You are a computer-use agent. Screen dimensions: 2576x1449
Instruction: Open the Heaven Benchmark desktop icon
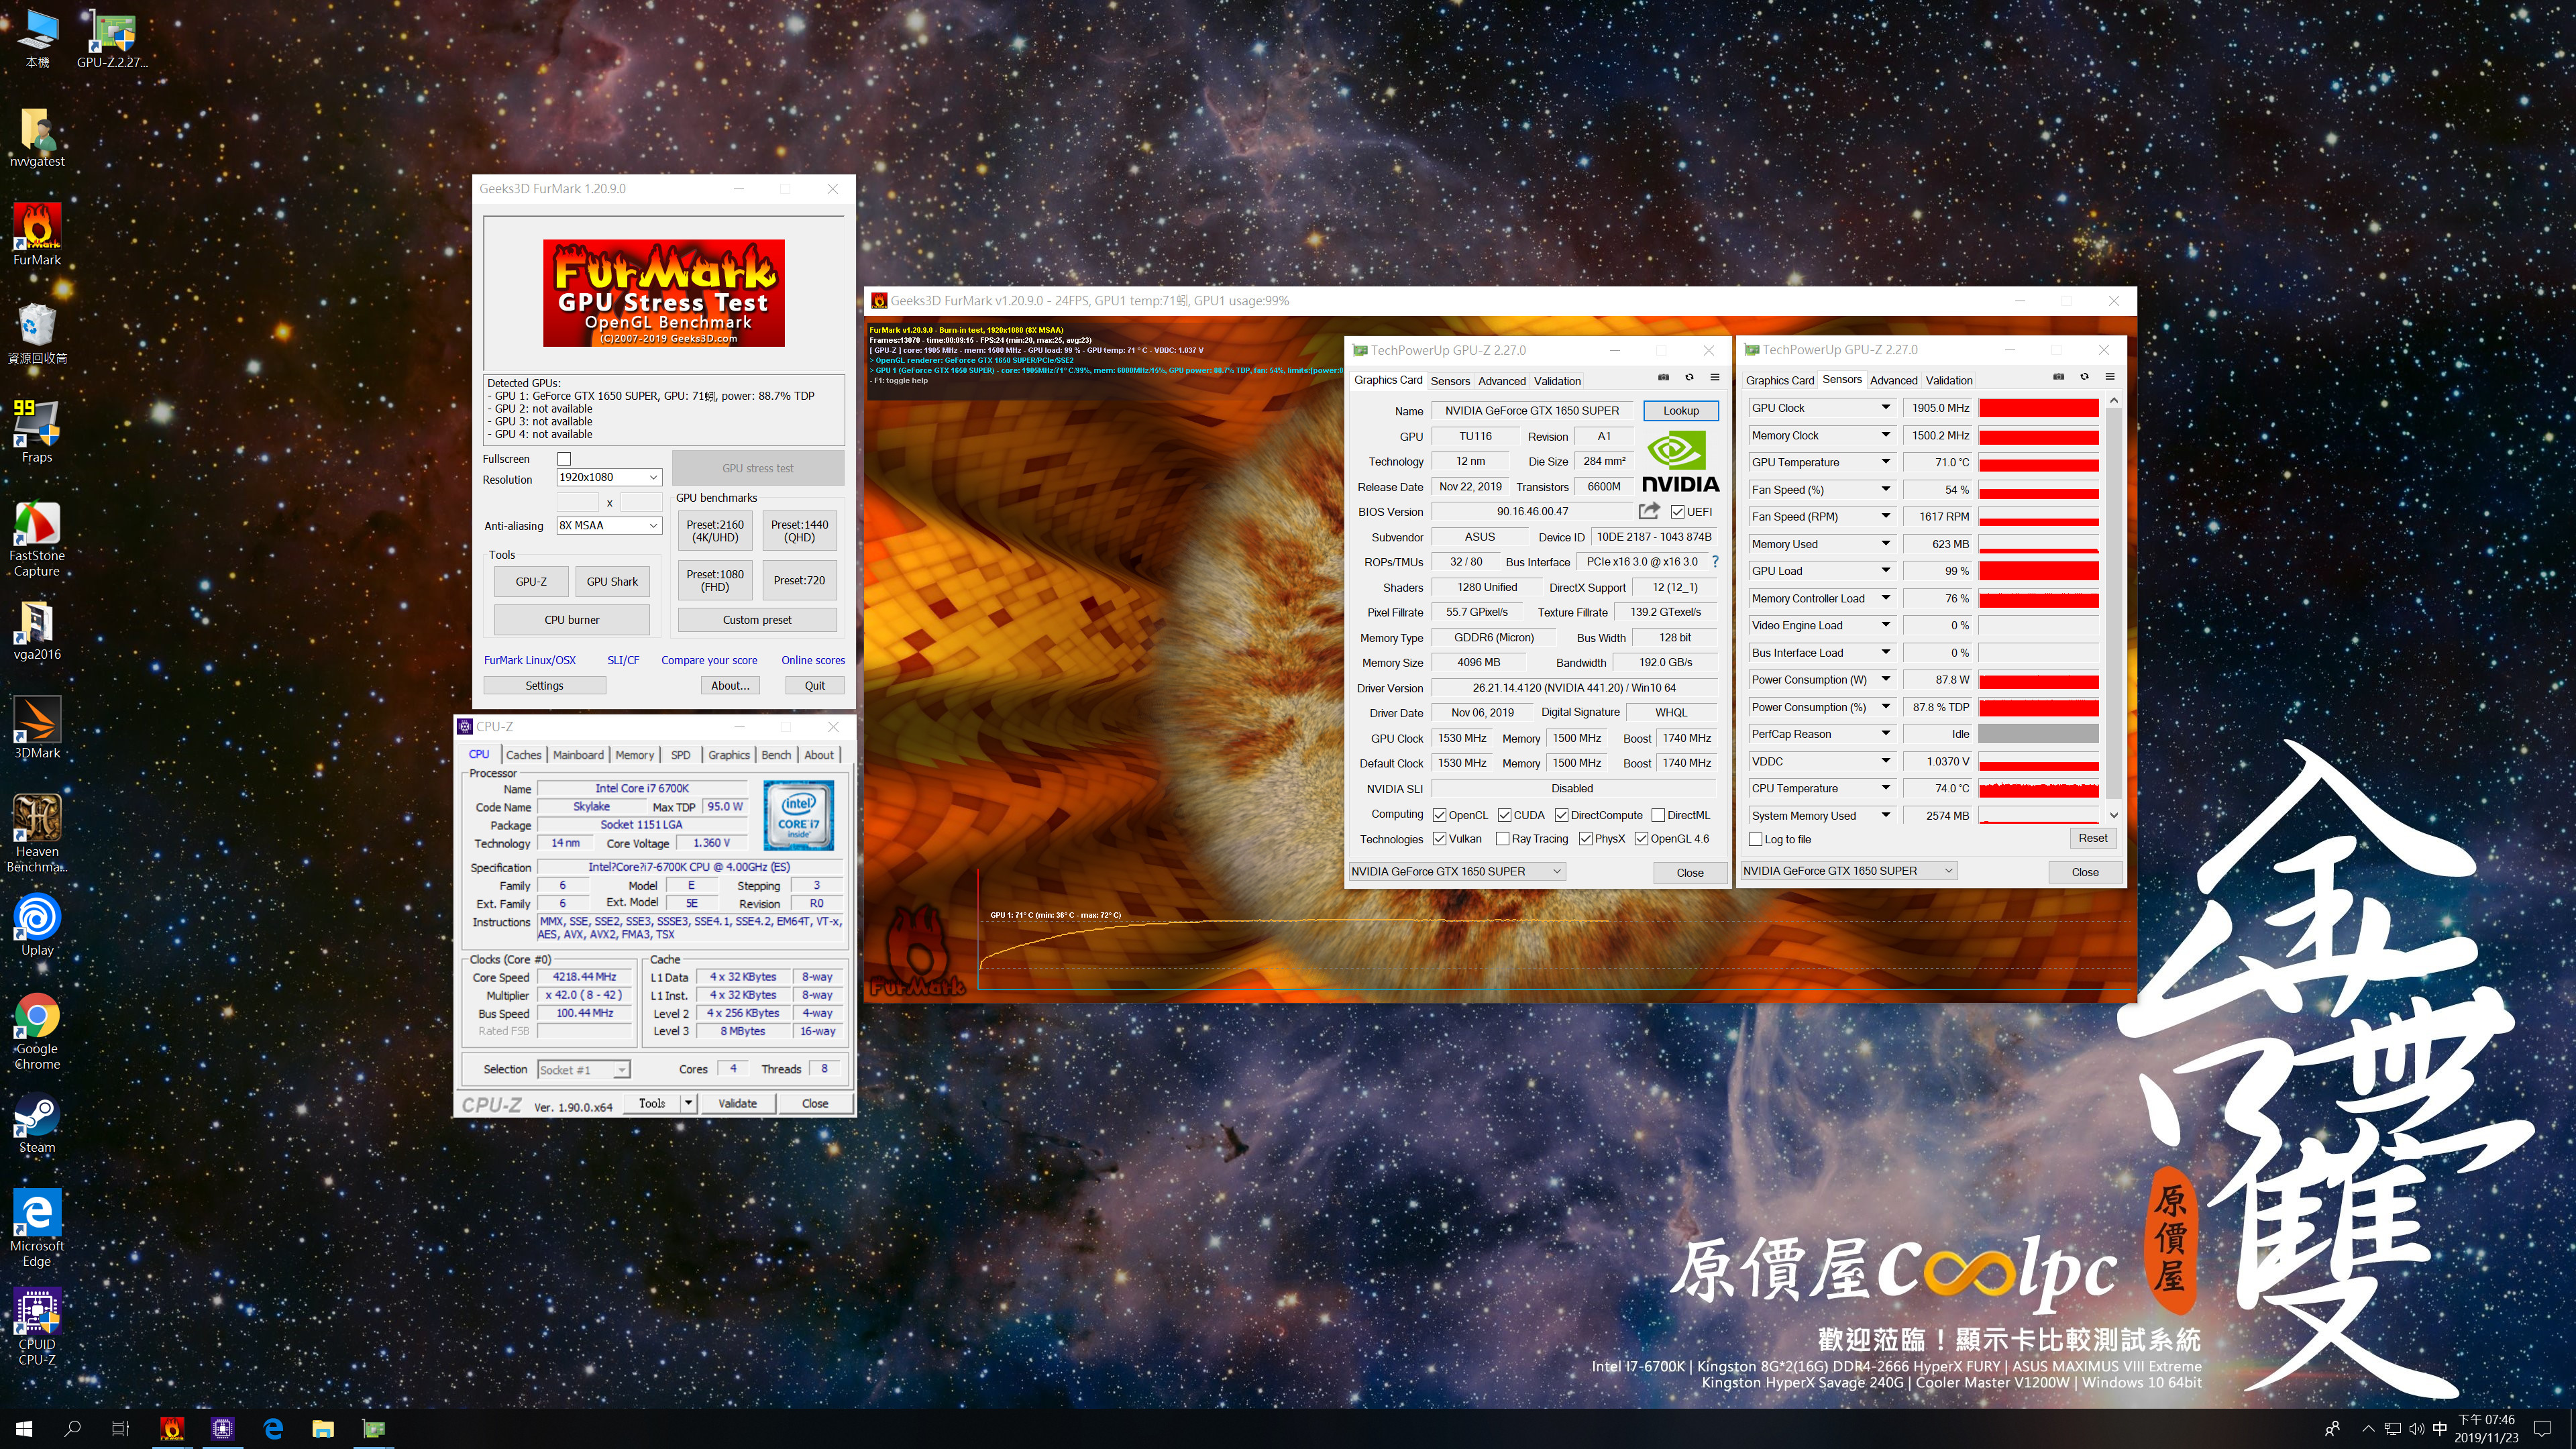coord(37,833)
